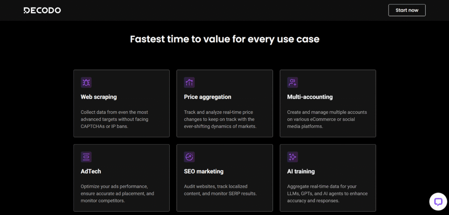Go to homepage via Decodo logo
The height and width of the screenshot is (215, 449).
click(42, 10)
